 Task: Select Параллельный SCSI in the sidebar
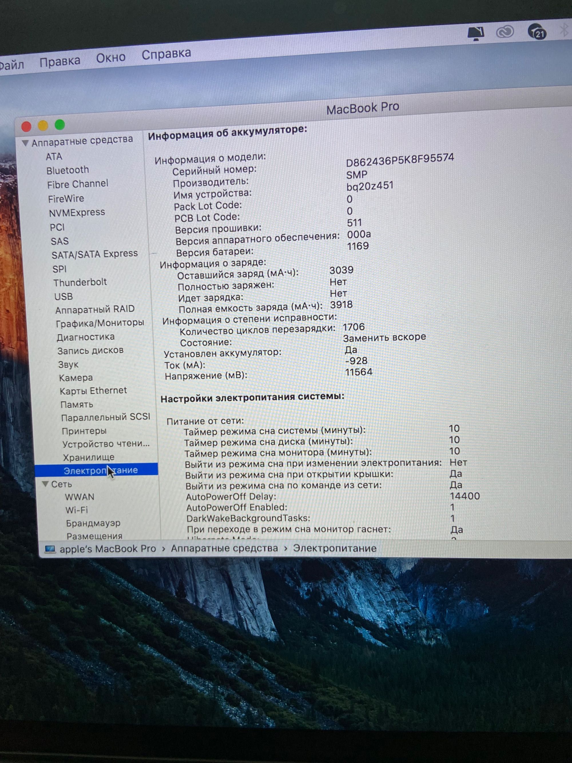tap(106, 417)
